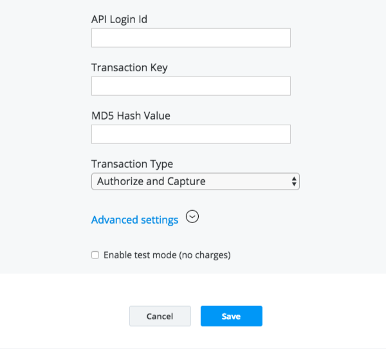Click the white footer area right of Save
The width and height of the screenshot is (386, 349).
click(x=322, y=316)
